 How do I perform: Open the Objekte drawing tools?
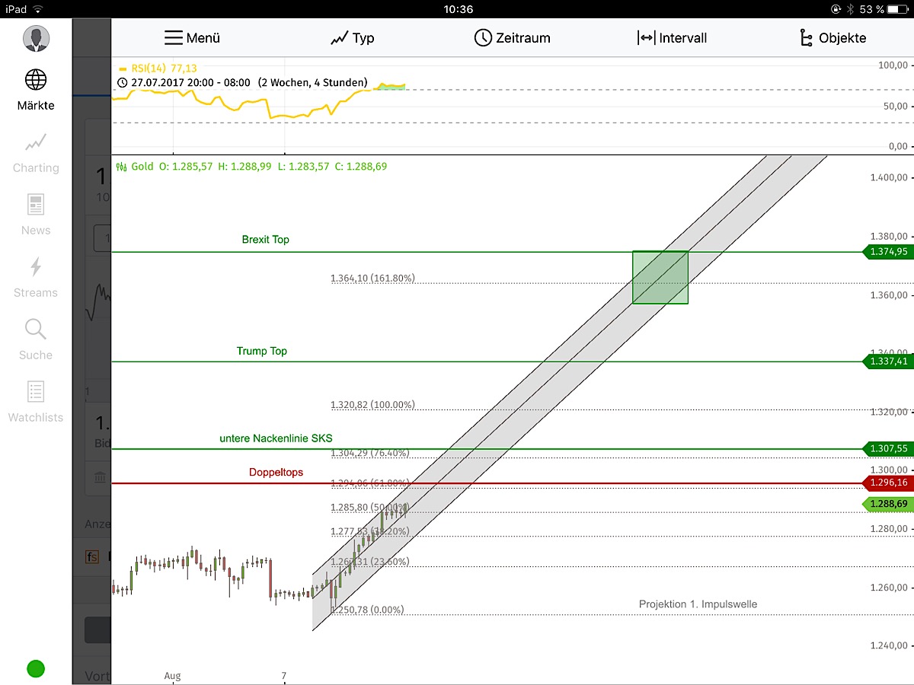tap(833, 37)
